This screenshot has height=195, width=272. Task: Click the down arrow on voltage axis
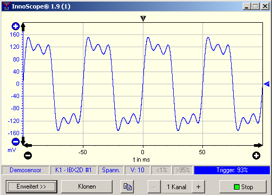[23, 141]
